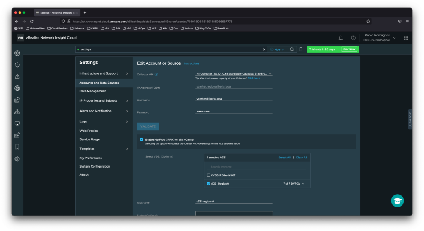The width and height of the screenshot is (424, 231).
Task: Open the graduation cap help bubble
Action: pos(397,201)
